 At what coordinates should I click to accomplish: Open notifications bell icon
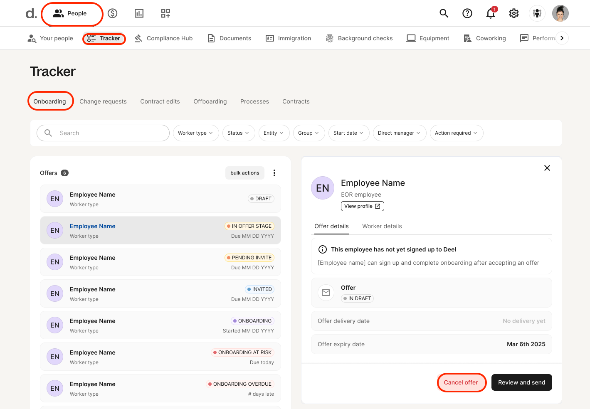491,14
